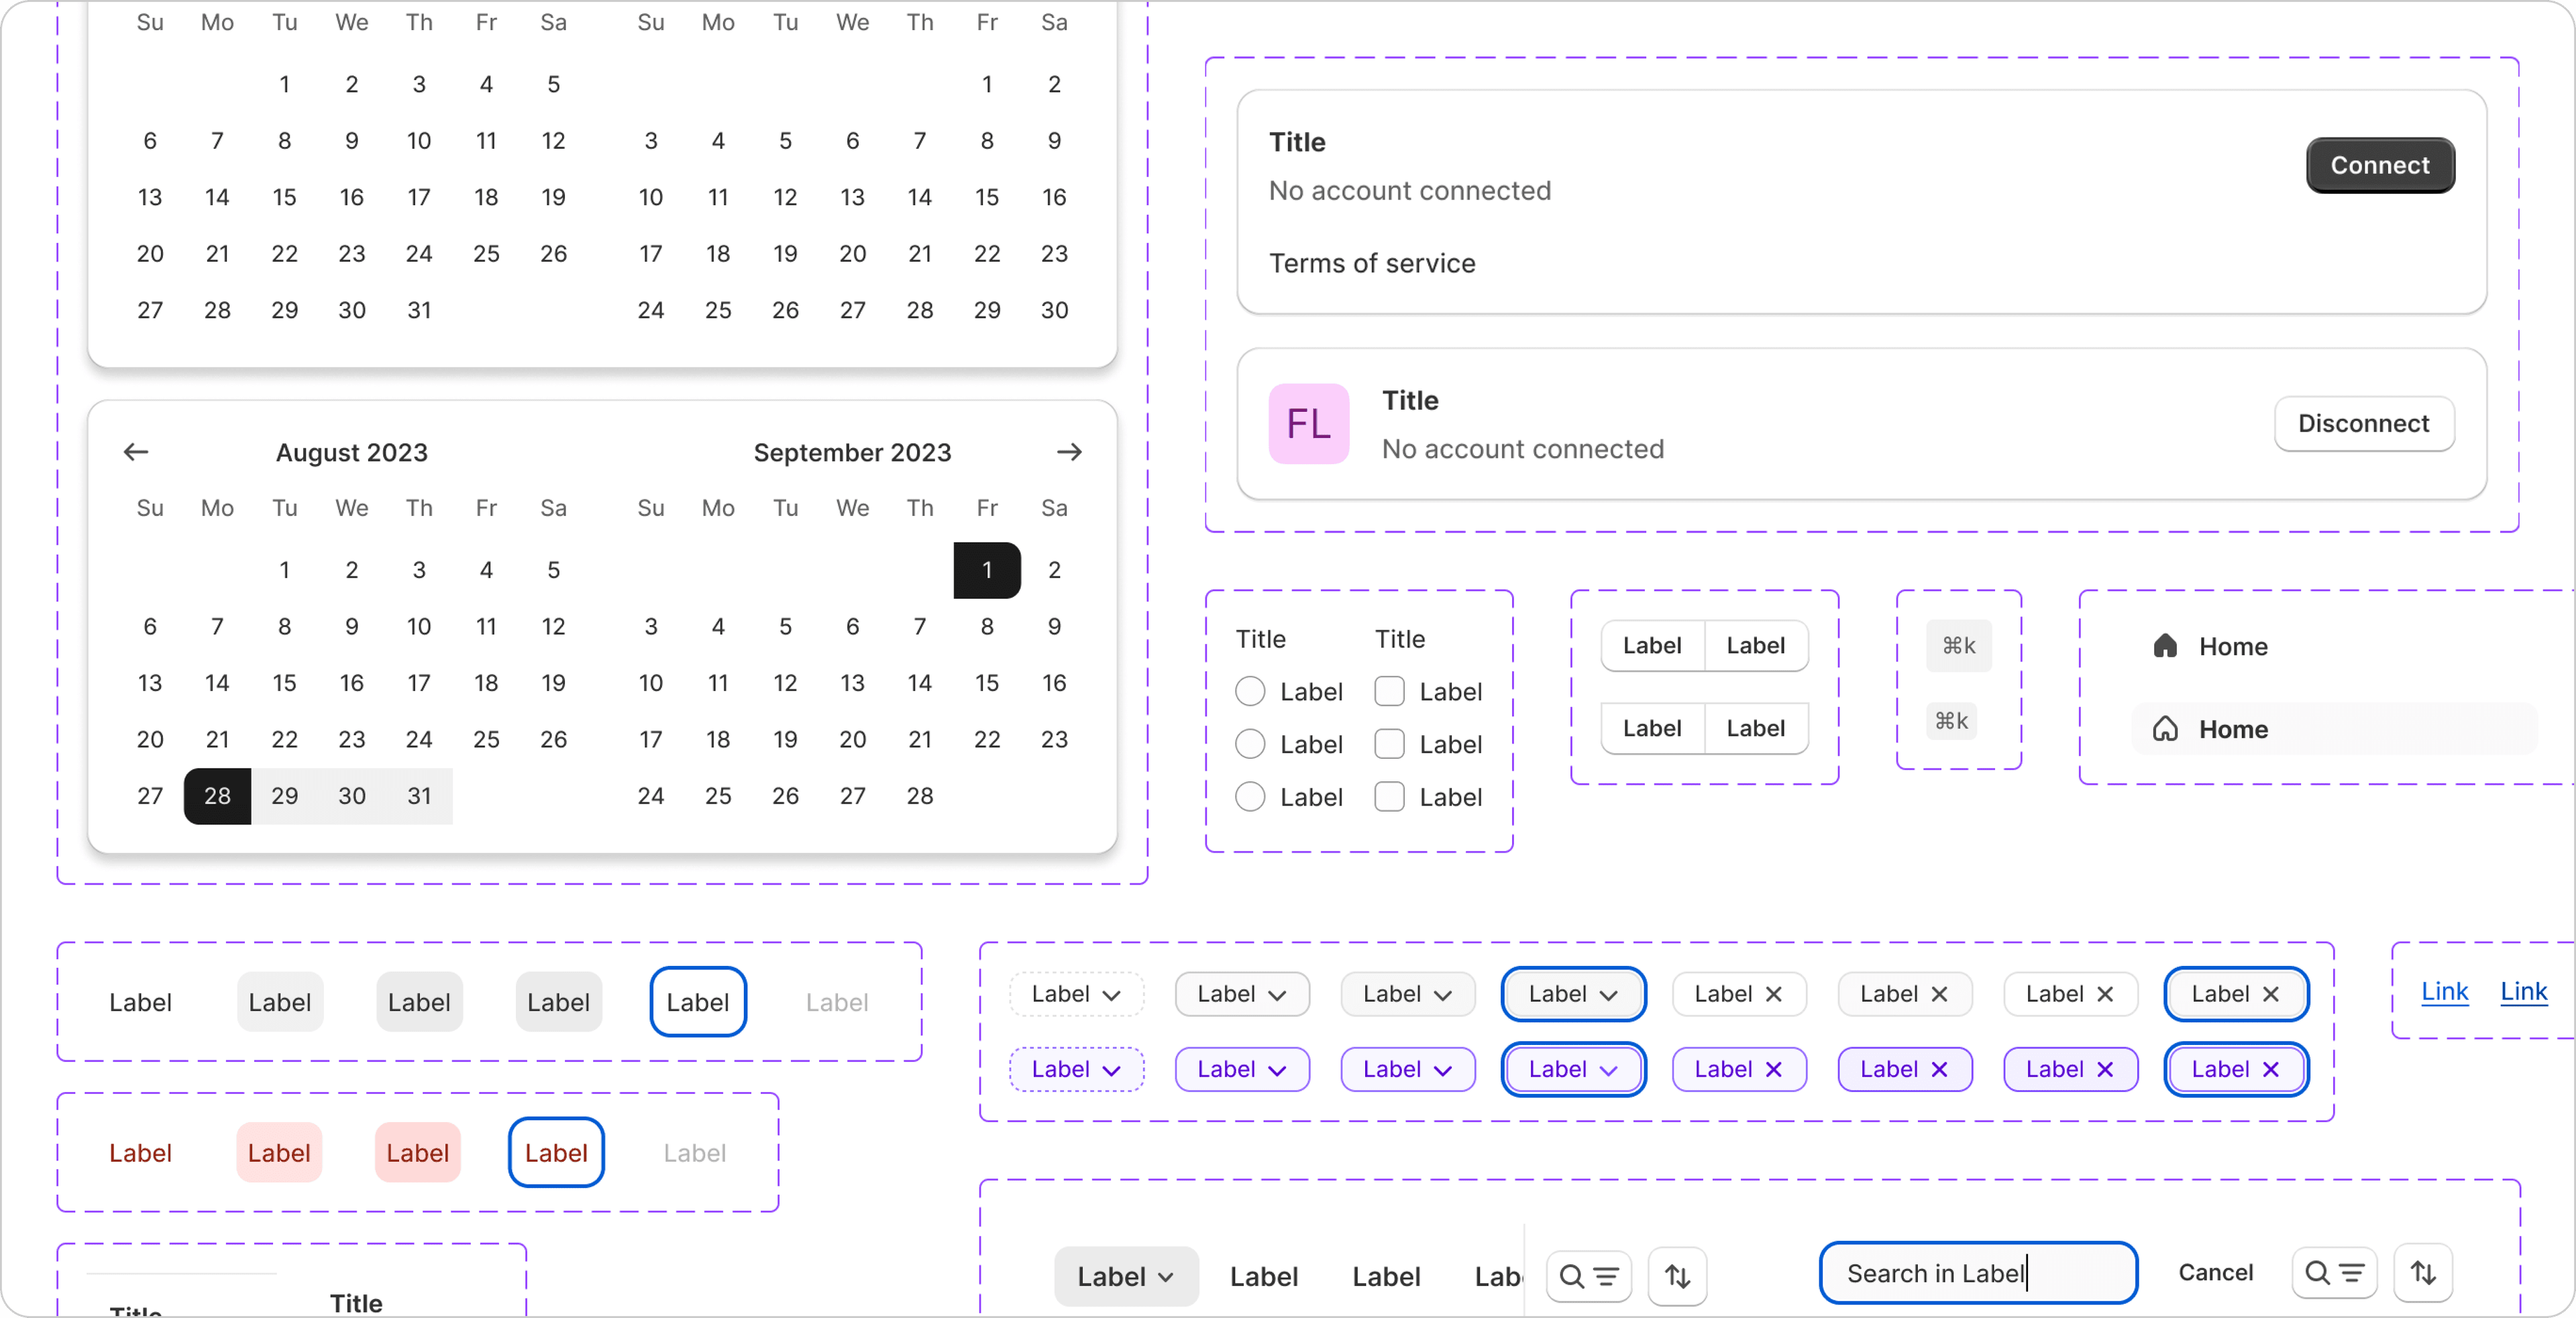Click the Disconnect button
The width and height of the screenshot is (2576, 1318).
click(x=2363, y=424)
